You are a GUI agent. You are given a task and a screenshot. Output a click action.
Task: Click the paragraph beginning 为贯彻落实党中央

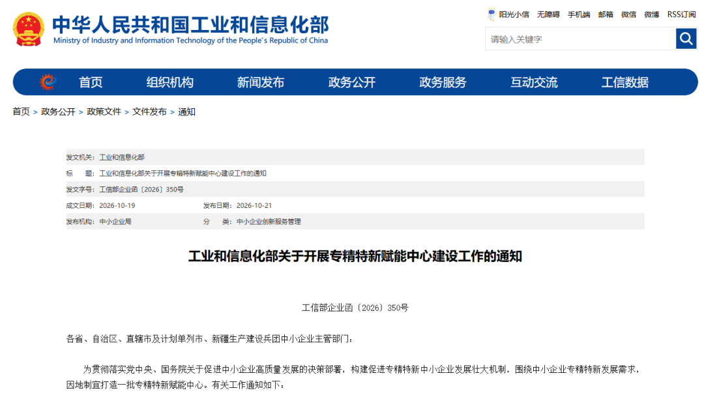[353, 377]
